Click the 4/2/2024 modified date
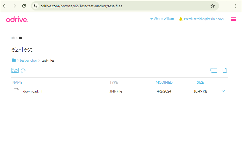242x145 pixels. point(164,91)
